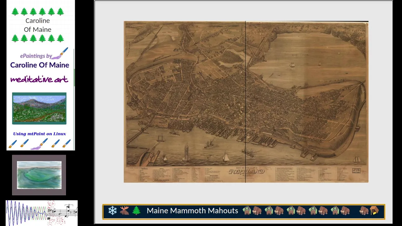402x226 pixels.
Task: Open the 'Maine Mammoth Mahouts' banner title
Action: click(x=192, y=211)
